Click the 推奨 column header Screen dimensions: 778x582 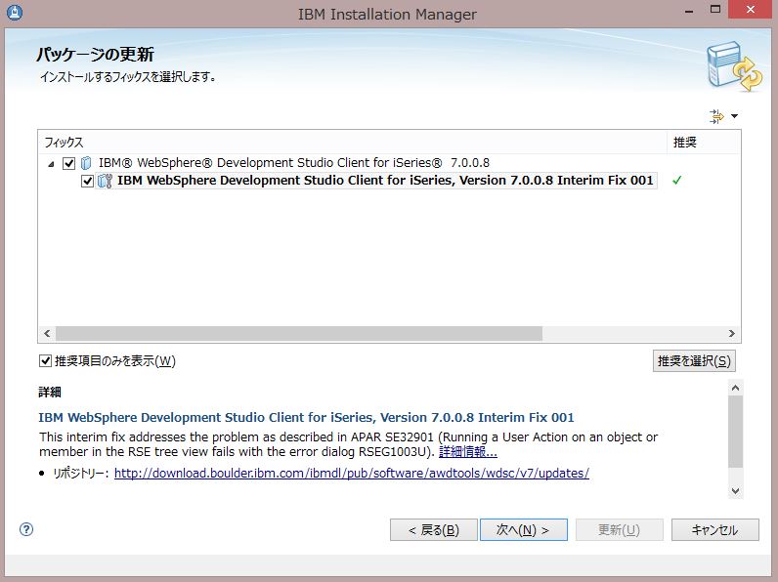tap(704, 143)
